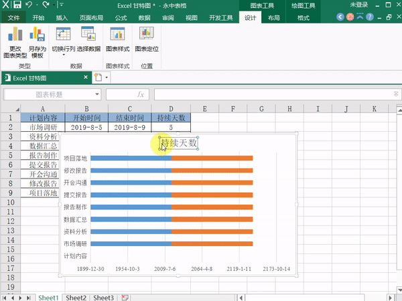Click the fx insert function icon
The width and height of the screenshot is (402, 301).
140,94
